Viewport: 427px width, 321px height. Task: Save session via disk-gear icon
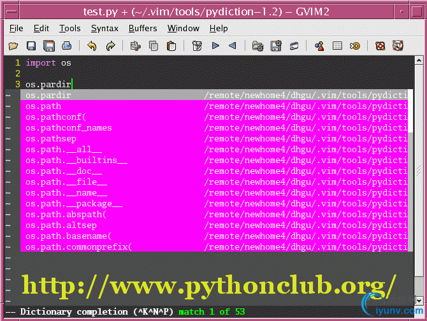pos(276,46)
